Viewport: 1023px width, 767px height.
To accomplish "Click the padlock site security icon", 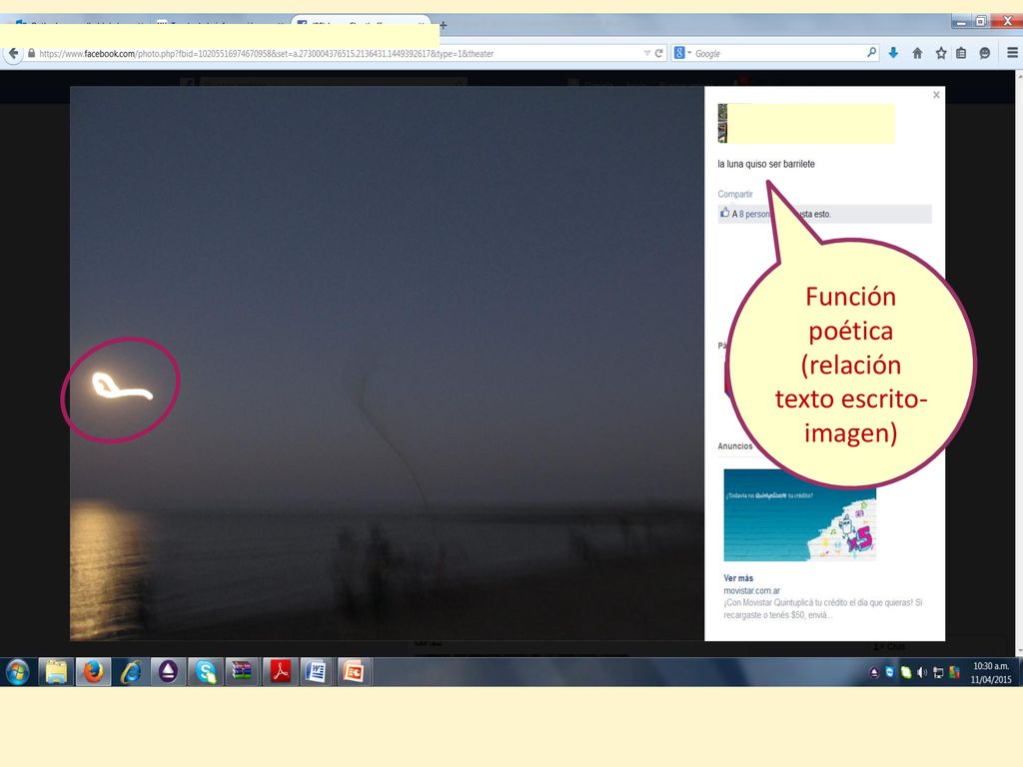I will coord(31,54).
